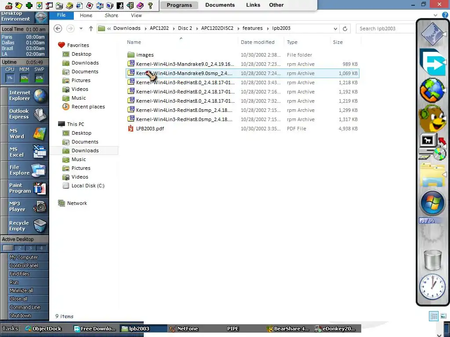The image size is (450, 337).
Task: Open the Home ribbon tab
Action: (86, 15)
